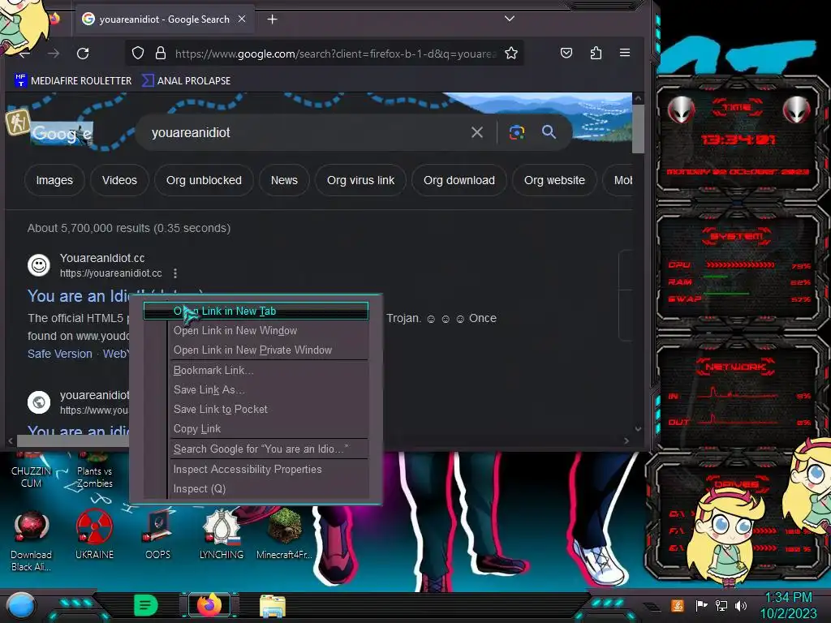Viewport: 831px width, 623px height.
Task: Open the MEDIAFIRE ROULETTER bookmark
Action: (73, 80)
